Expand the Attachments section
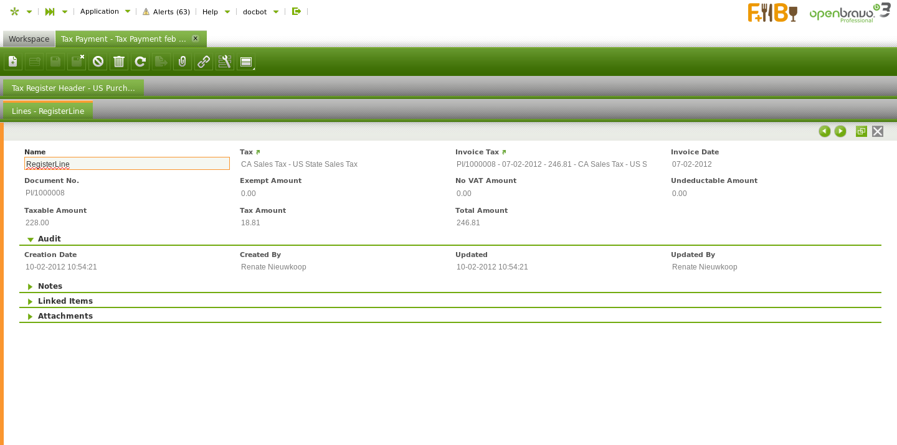This screenshot has height=445, width=897. coord(31,316)
